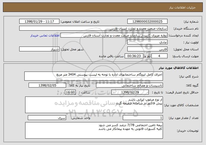Click the line about بیمه تامین اجتماعی 7/78 درصد
Screen dimensions: 206x145
(130, 125)
